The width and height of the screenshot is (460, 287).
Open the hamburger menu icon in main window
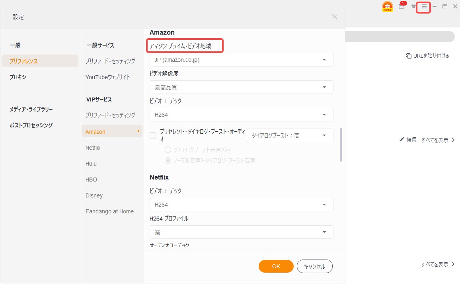pos(424,6)
